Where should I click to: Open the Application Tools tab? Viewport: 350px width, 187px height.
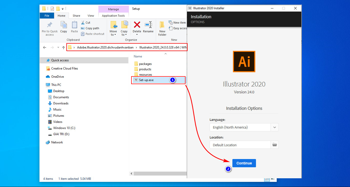click(x=113, y=16)
